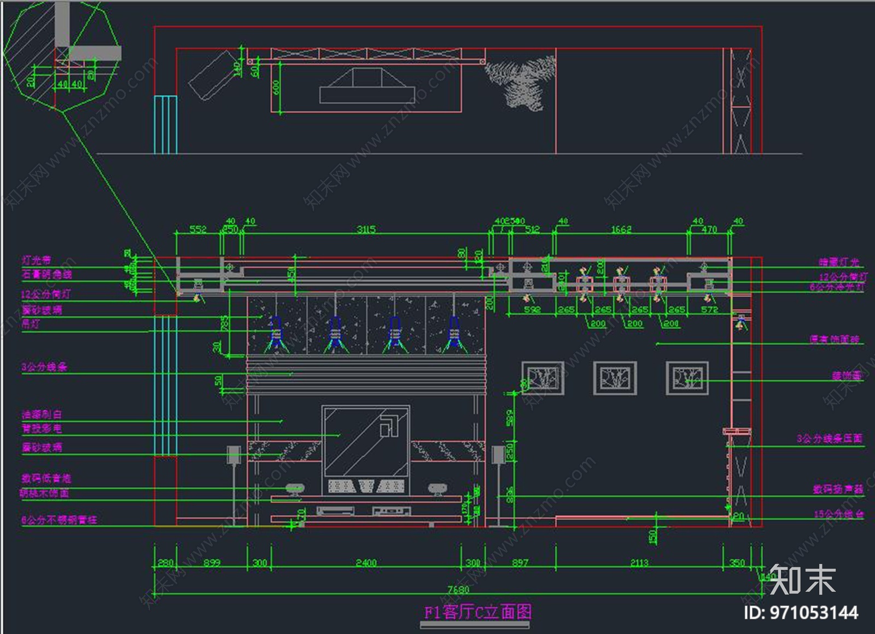
Task: Select the bottom dimension "280"
Action: [165, 562]
